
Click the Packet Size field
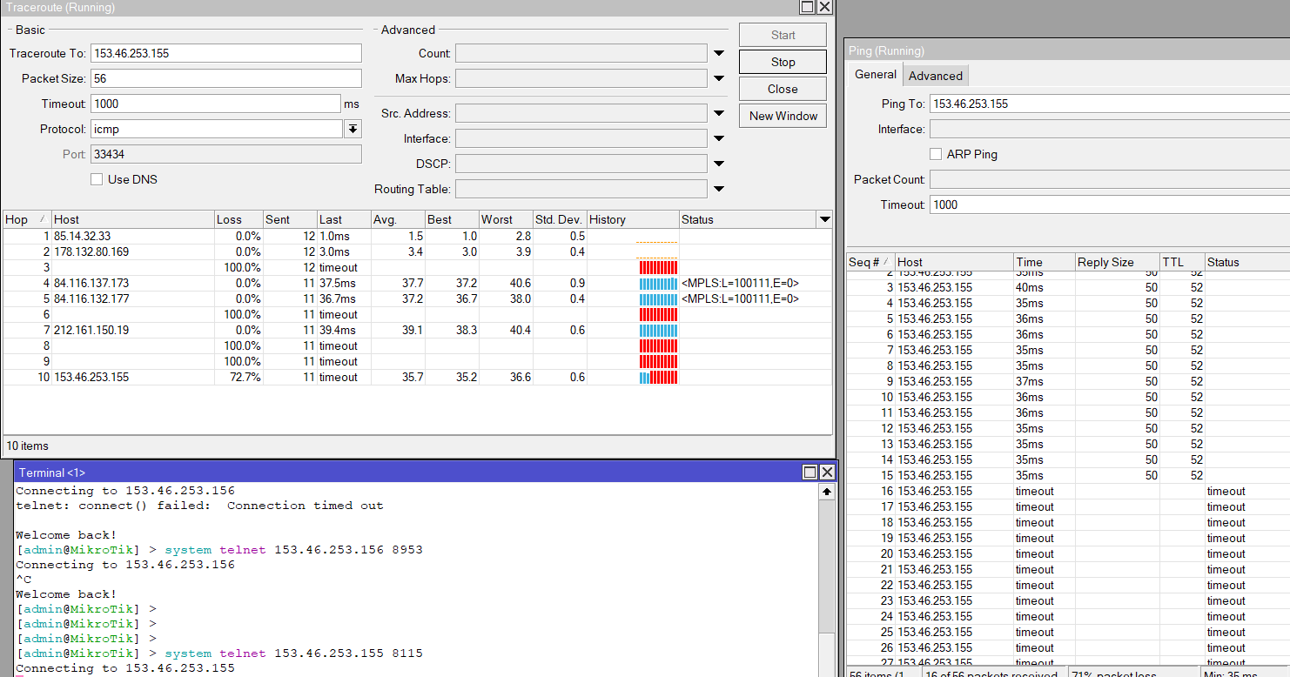[x=225, y=78]
